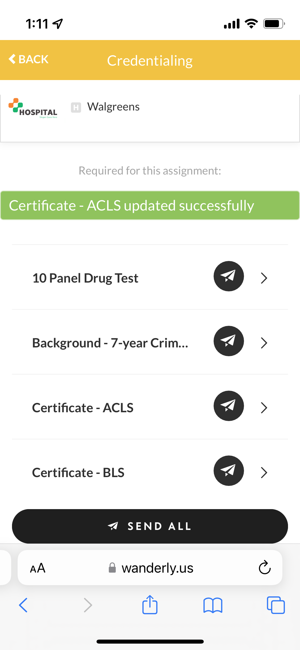
Task: Expand the 10 Panel Drug Test row
Action: pos(264,278)
